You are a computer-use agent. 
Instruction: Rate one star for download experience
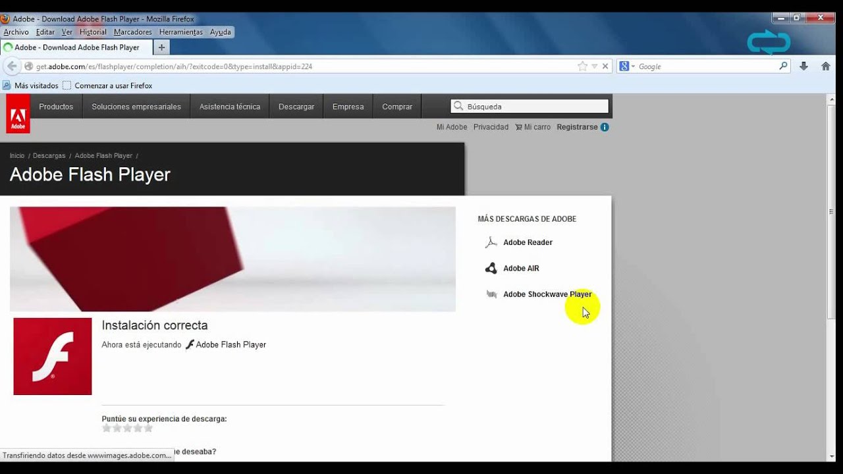click(107, 428)
